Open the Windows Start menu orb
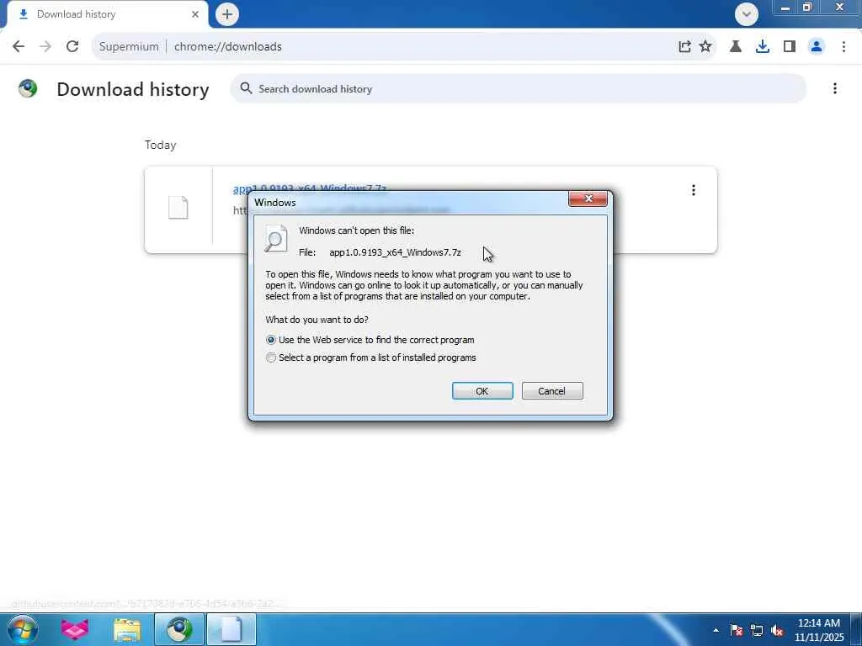The image size is (862, 646). click(23, 629)
